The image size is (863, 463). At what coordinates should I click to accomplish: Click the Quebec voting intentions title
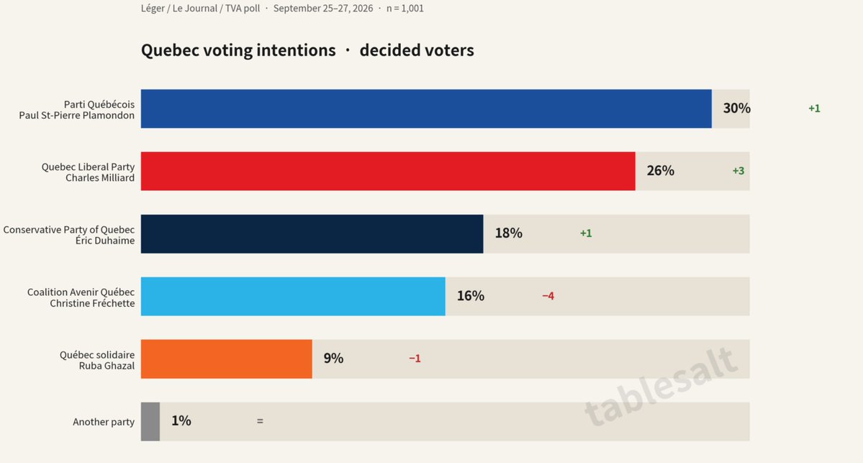[x=238, y=50]
